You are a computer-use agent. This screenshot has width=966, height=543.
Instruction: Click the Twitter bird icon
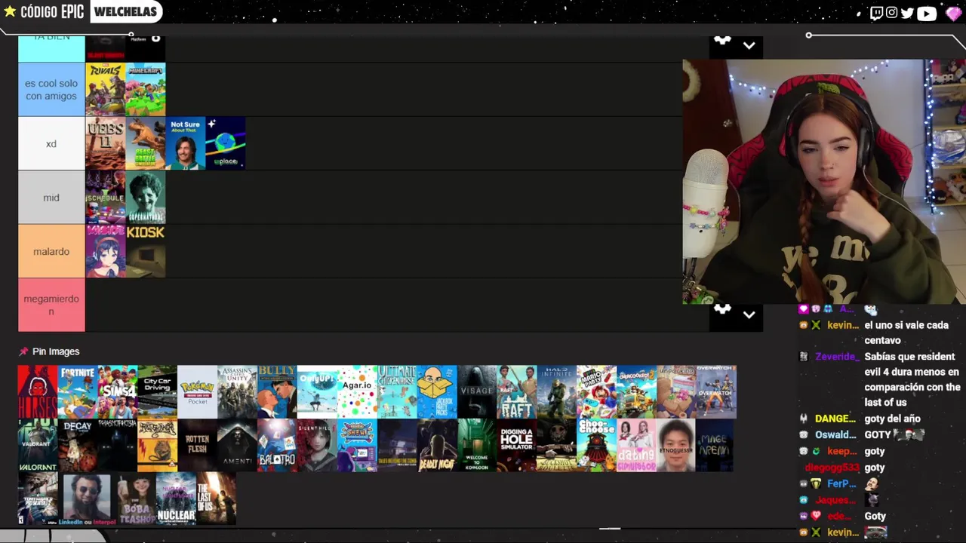coord(907,13)
